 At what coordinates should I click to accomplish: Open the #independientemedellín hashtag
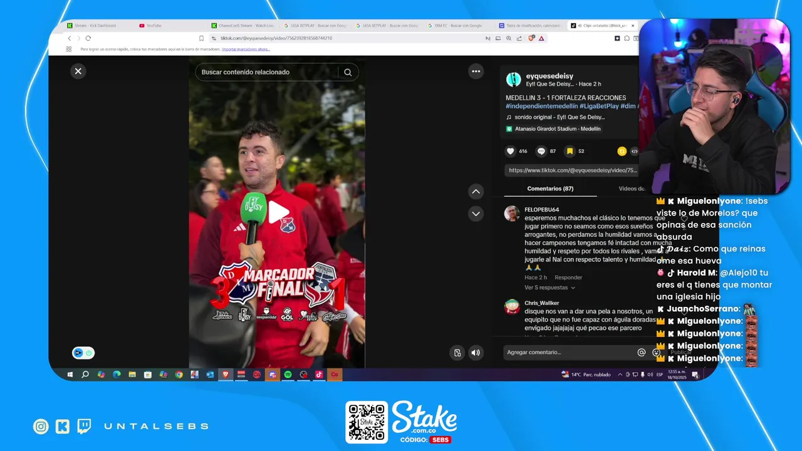point(541,106)
